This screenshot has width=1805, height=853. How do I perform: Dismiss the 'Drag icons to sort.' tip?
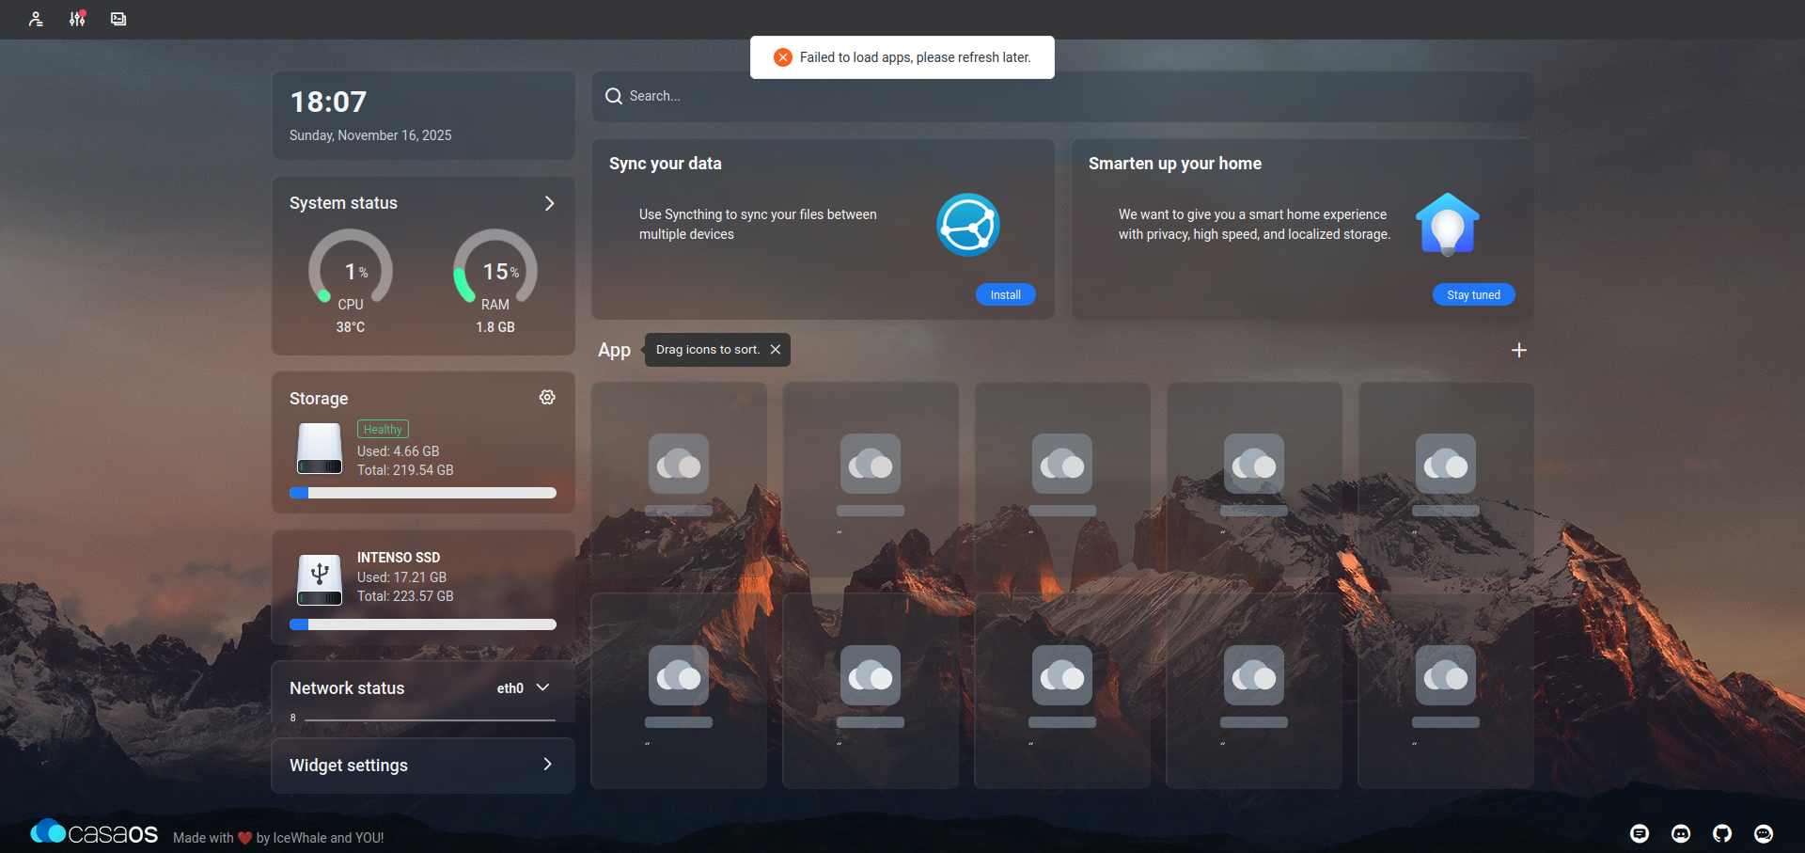(x=776, y=350)
